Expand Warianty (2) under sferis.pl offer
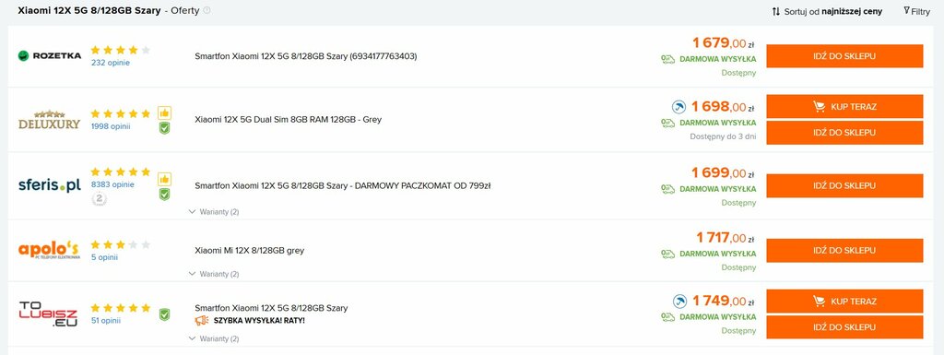Screen dimensions: 944x355 coord(214,212)
